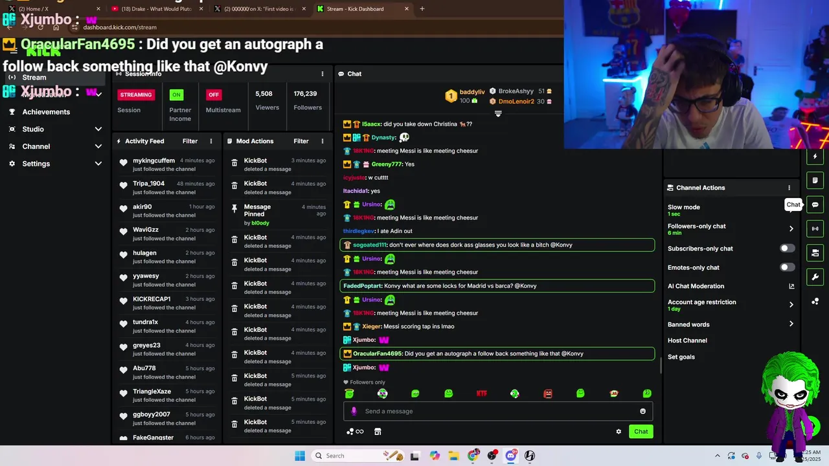This screenshot has width=829, height=466.
Task: Click username bl0ody on pinned message
Action: click(260, 223)
